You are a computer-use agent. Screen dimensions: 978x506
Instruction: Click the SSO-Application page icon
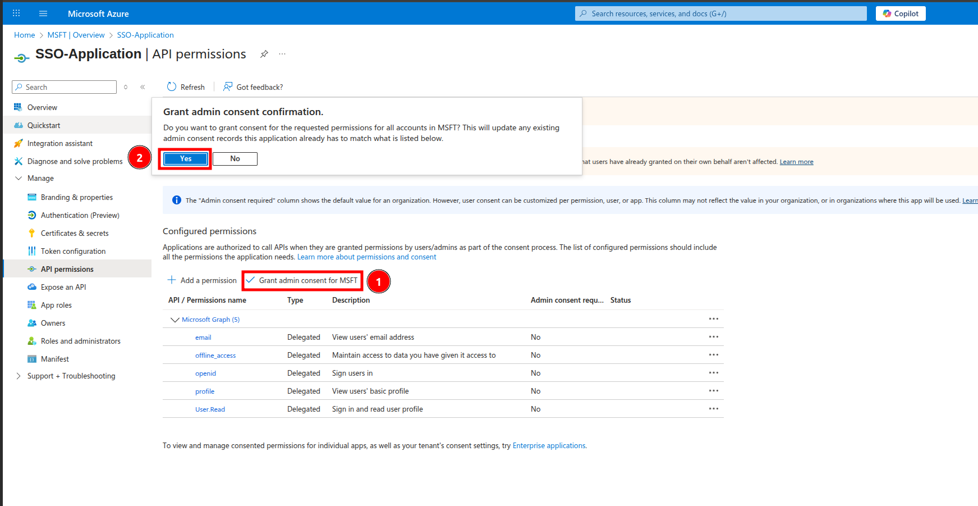(21, 58)
